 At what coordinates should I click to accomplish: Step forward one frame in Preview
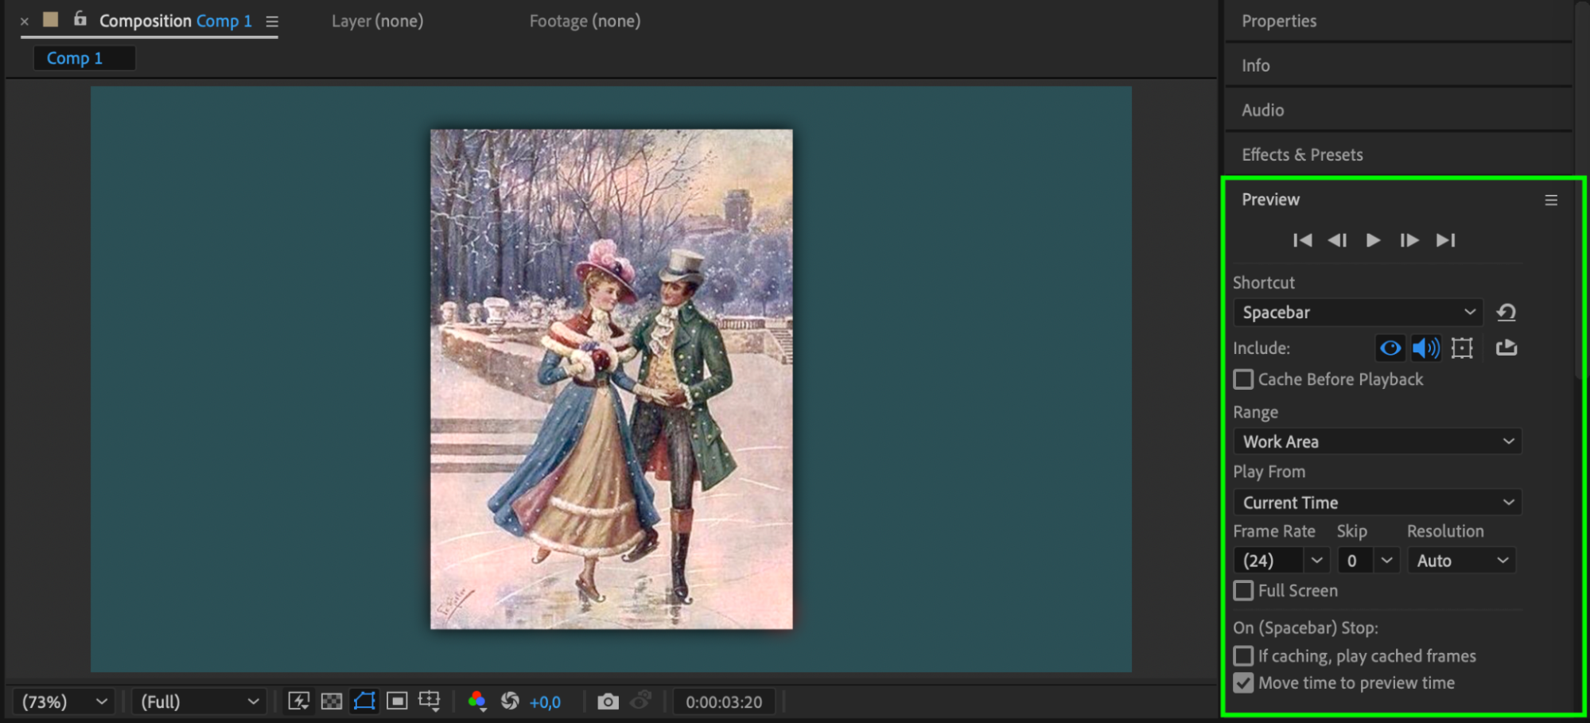pos(1409,240)
